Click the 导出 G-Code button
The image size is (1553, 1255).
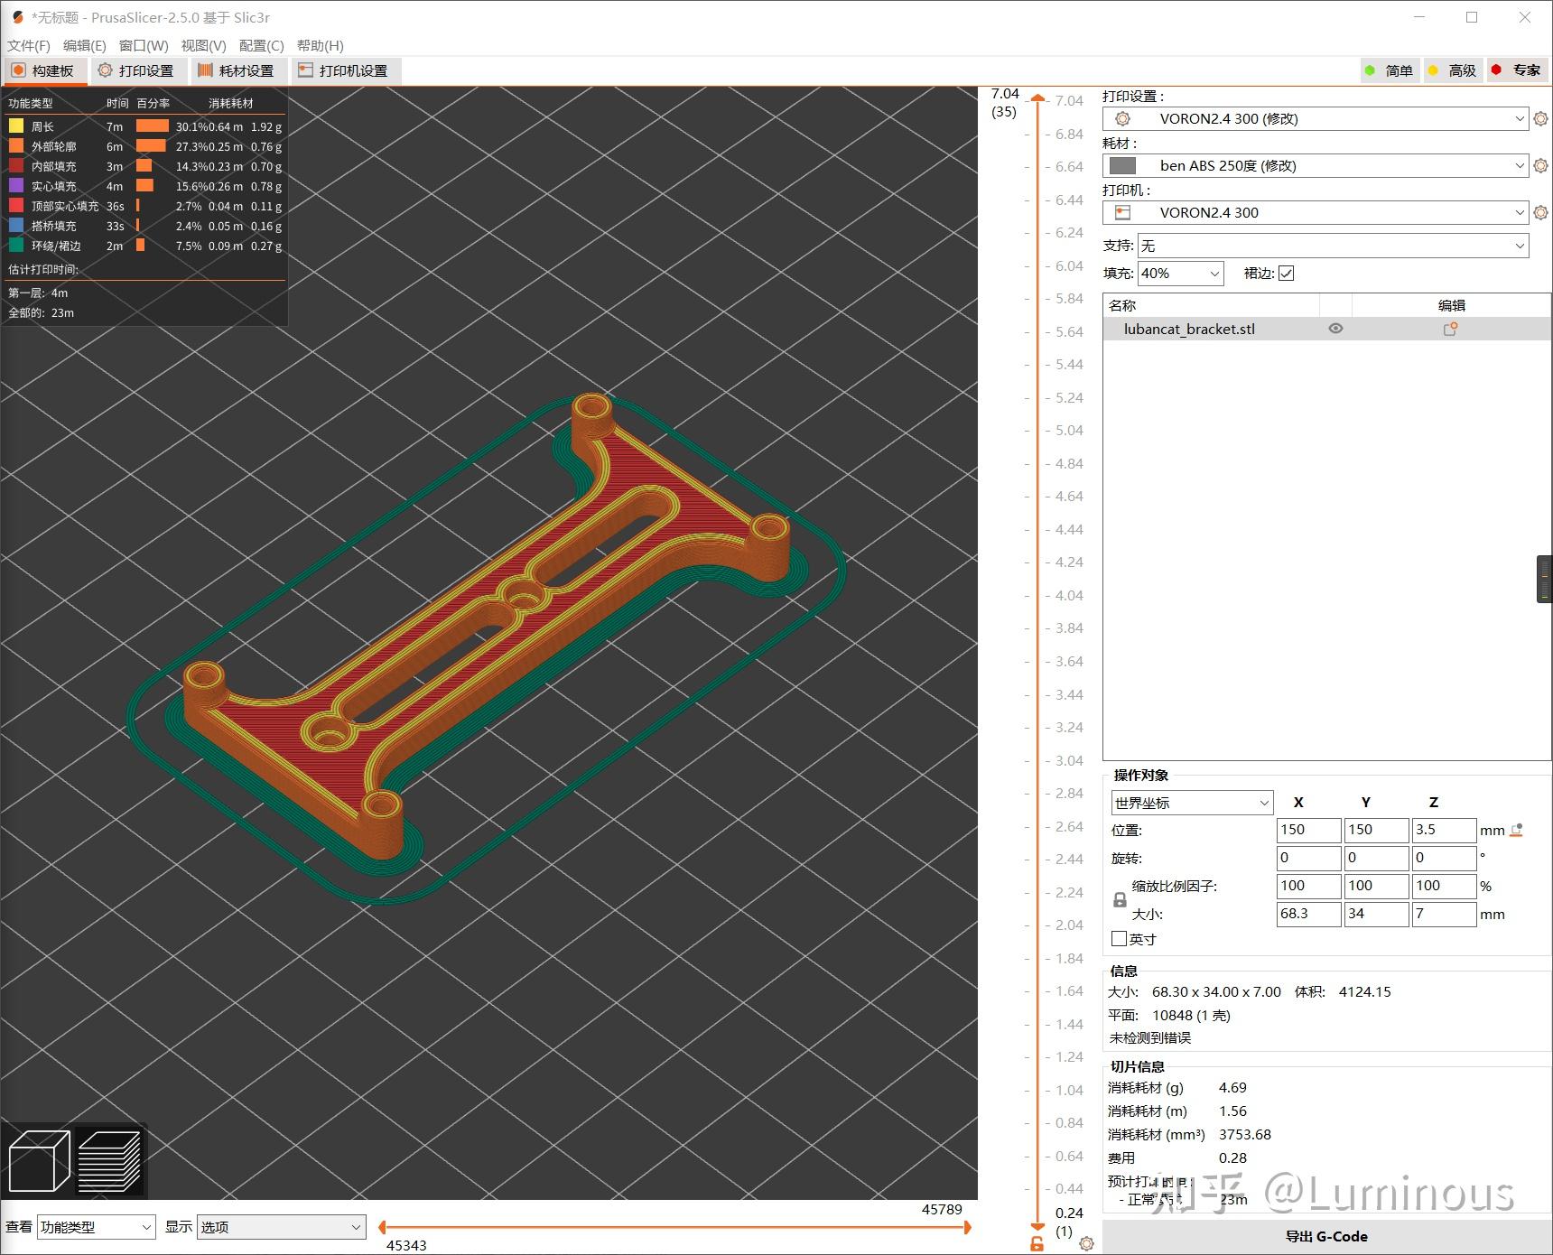(x=1325, y=1236)
